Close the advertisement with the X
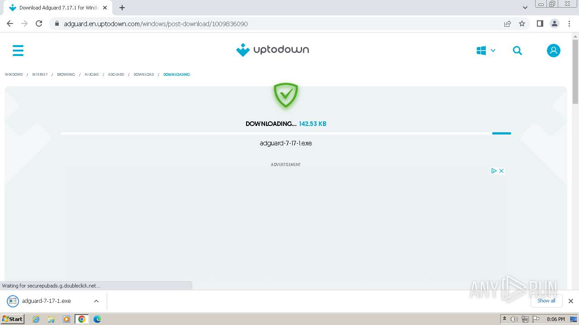The height and width of the screenshot is (325, 579). (501, 171)
